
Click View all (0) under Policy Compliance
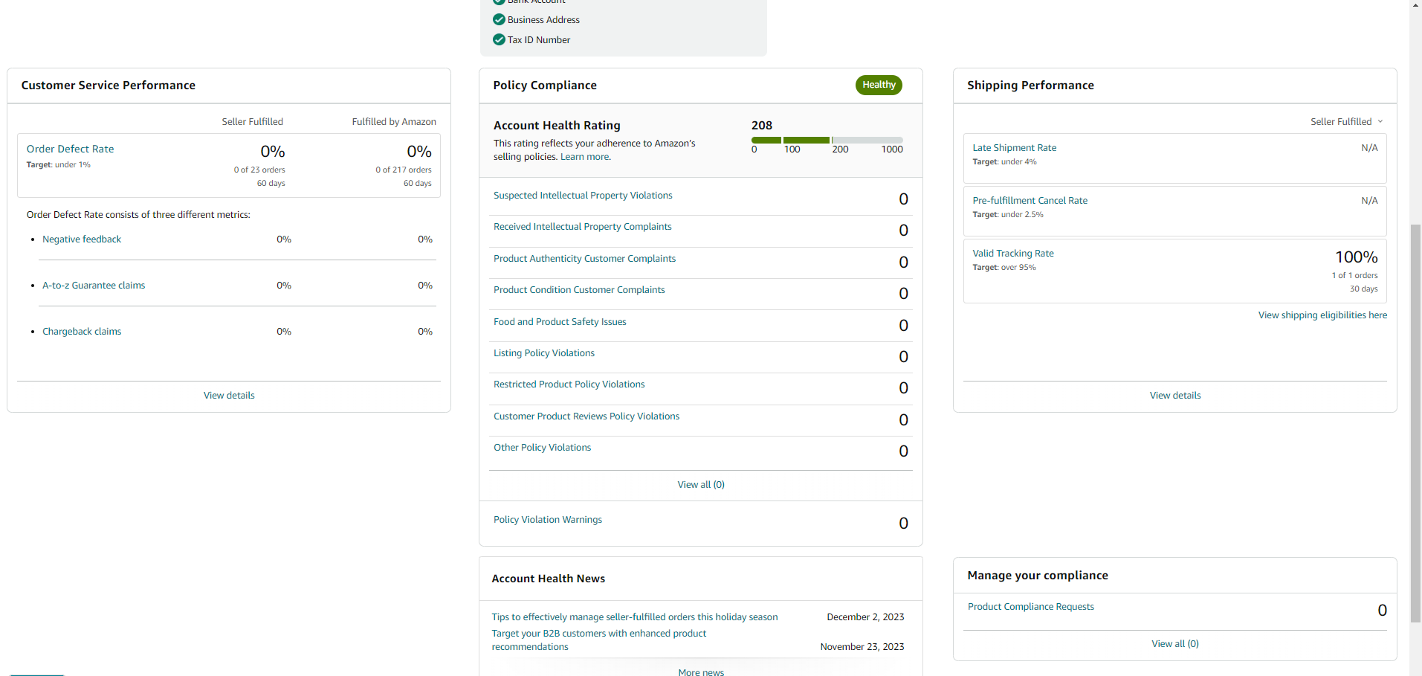tap(701, 484)
